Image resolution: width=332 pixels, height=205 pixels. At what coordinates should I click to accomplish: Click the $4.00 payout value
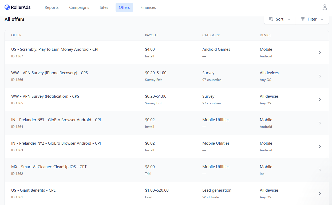click(x=150, y=49)
